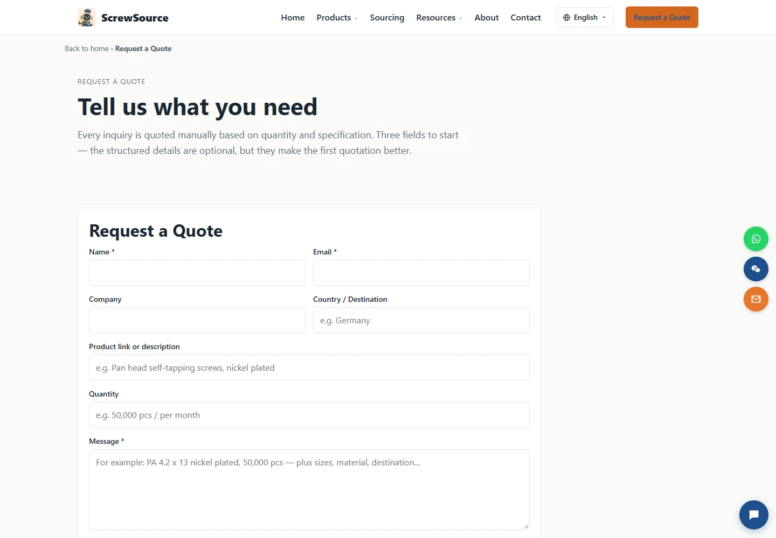The image size is (776, 538).
Task: Click the 'Name *' field label
Action: point(102,252)
